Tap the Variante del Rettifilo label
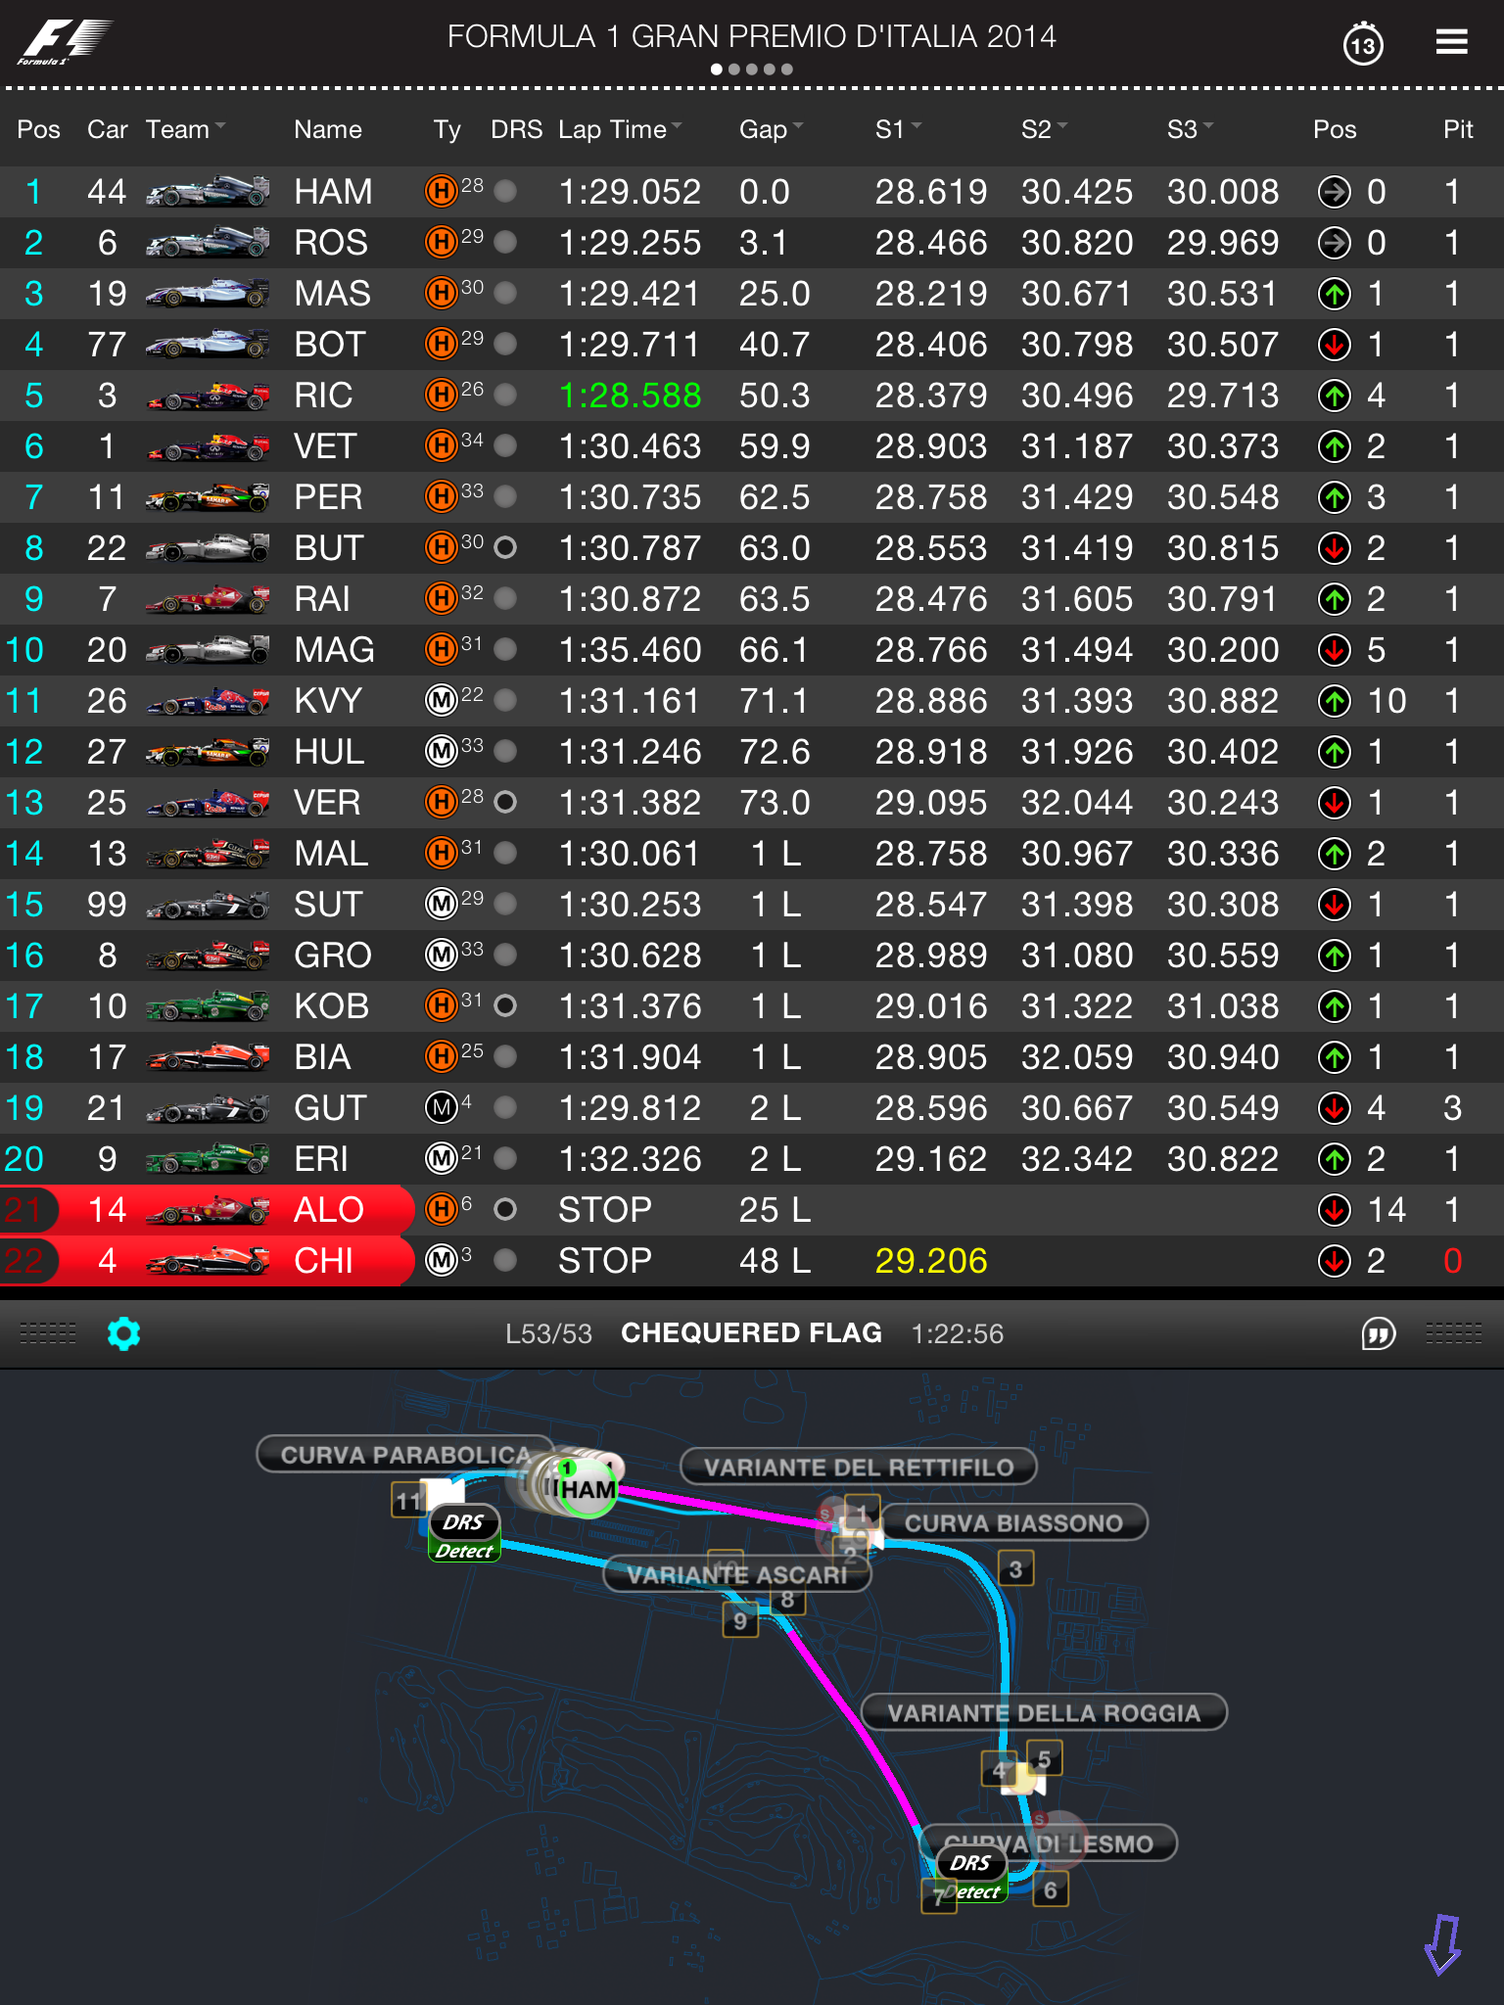This screenshot has width=1504, height=2005. [x=859, y=1467]
